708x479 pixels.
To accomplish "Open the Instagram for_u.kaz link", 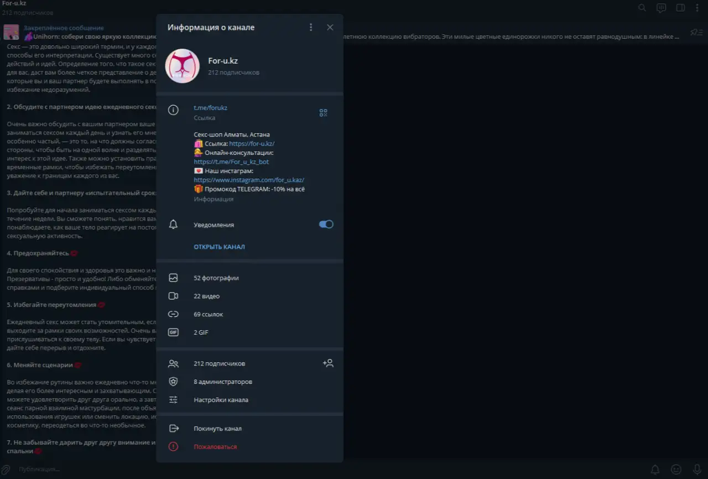I will (249, 180).
